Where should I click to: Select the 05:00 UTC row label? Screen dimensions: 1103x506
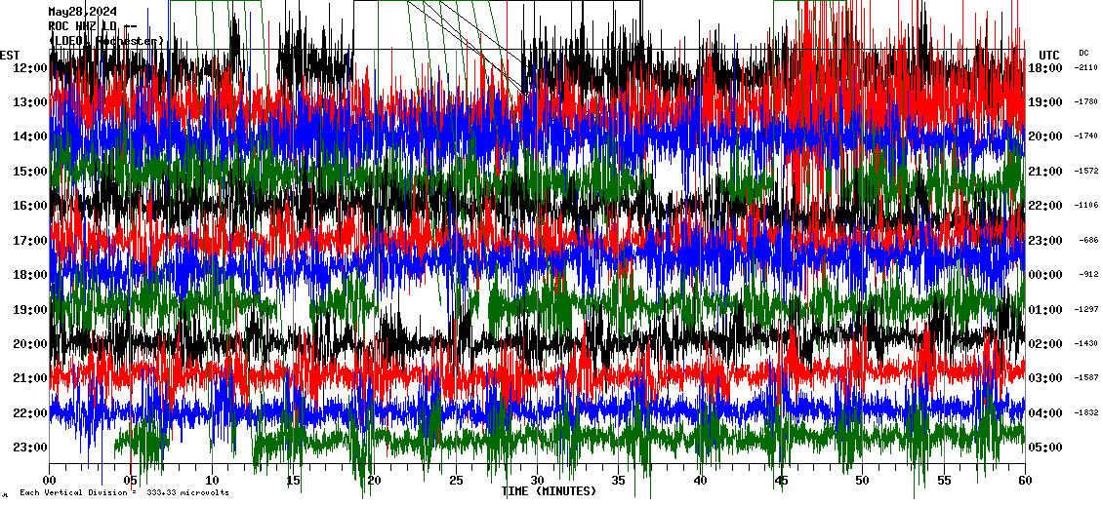click(x=1045, y=448)
